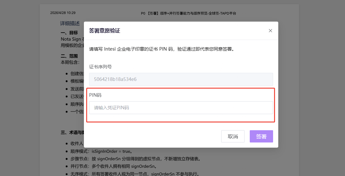Click the 三、术语与 section heading
This screenshot has width=345, height=176.
tap(72, 132)
